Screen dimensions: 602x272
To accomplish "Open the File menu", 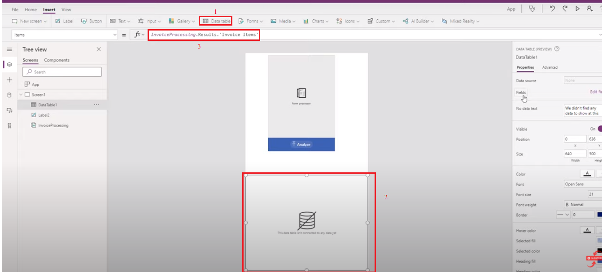I will click(x=15, y=9).
